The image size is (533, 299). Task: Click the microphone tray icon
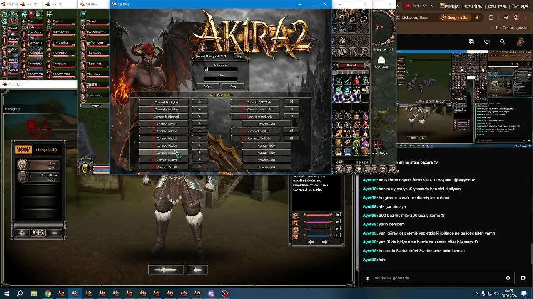(483, 294)
